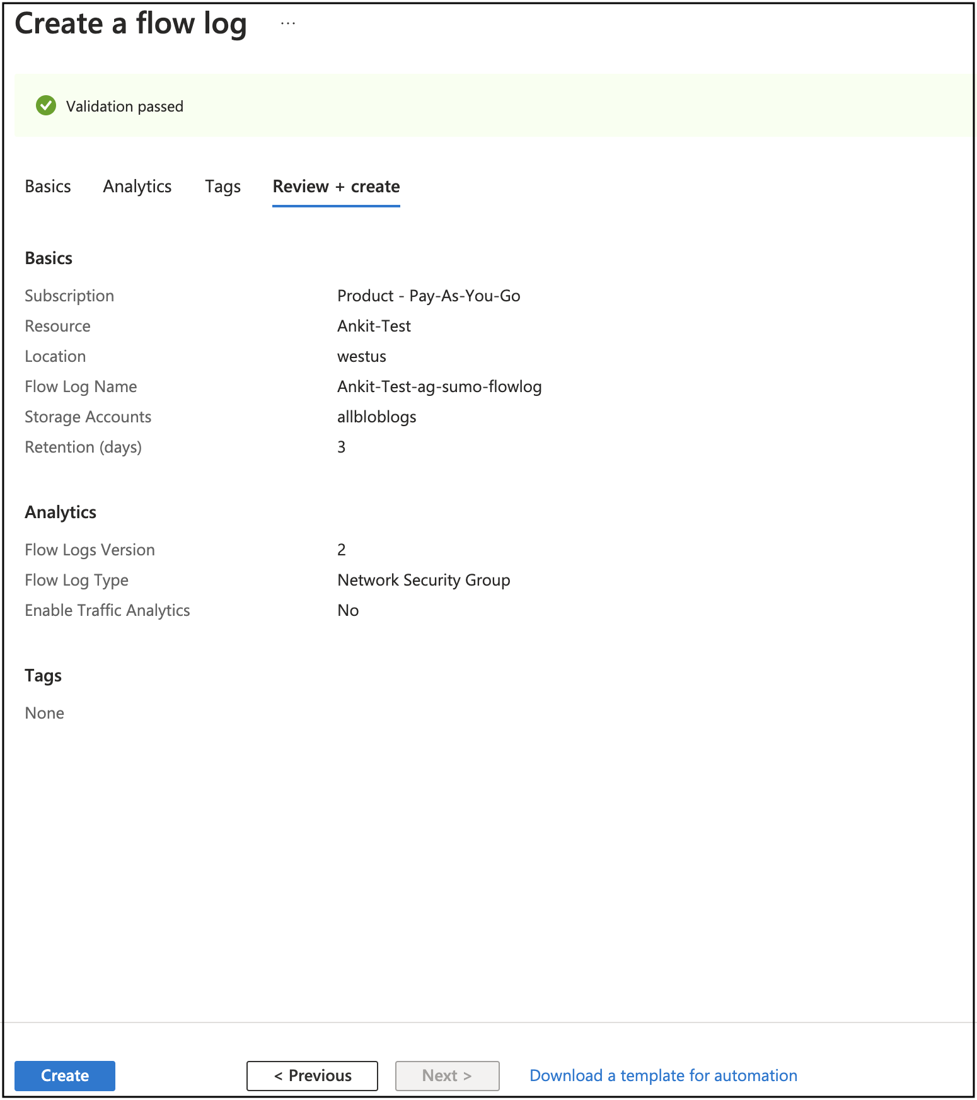The image size is (977, 1100).
Task: Click the Retention (days) label
Action: (83, 447)
